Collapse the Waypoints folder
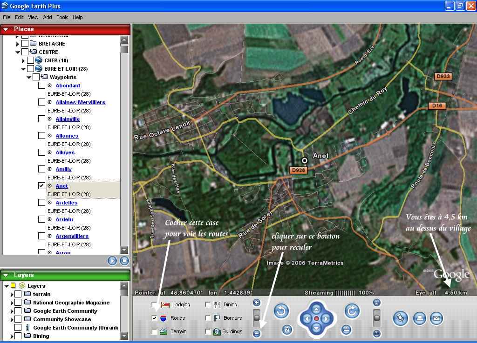The image size is (477, 343). point(28,78)
